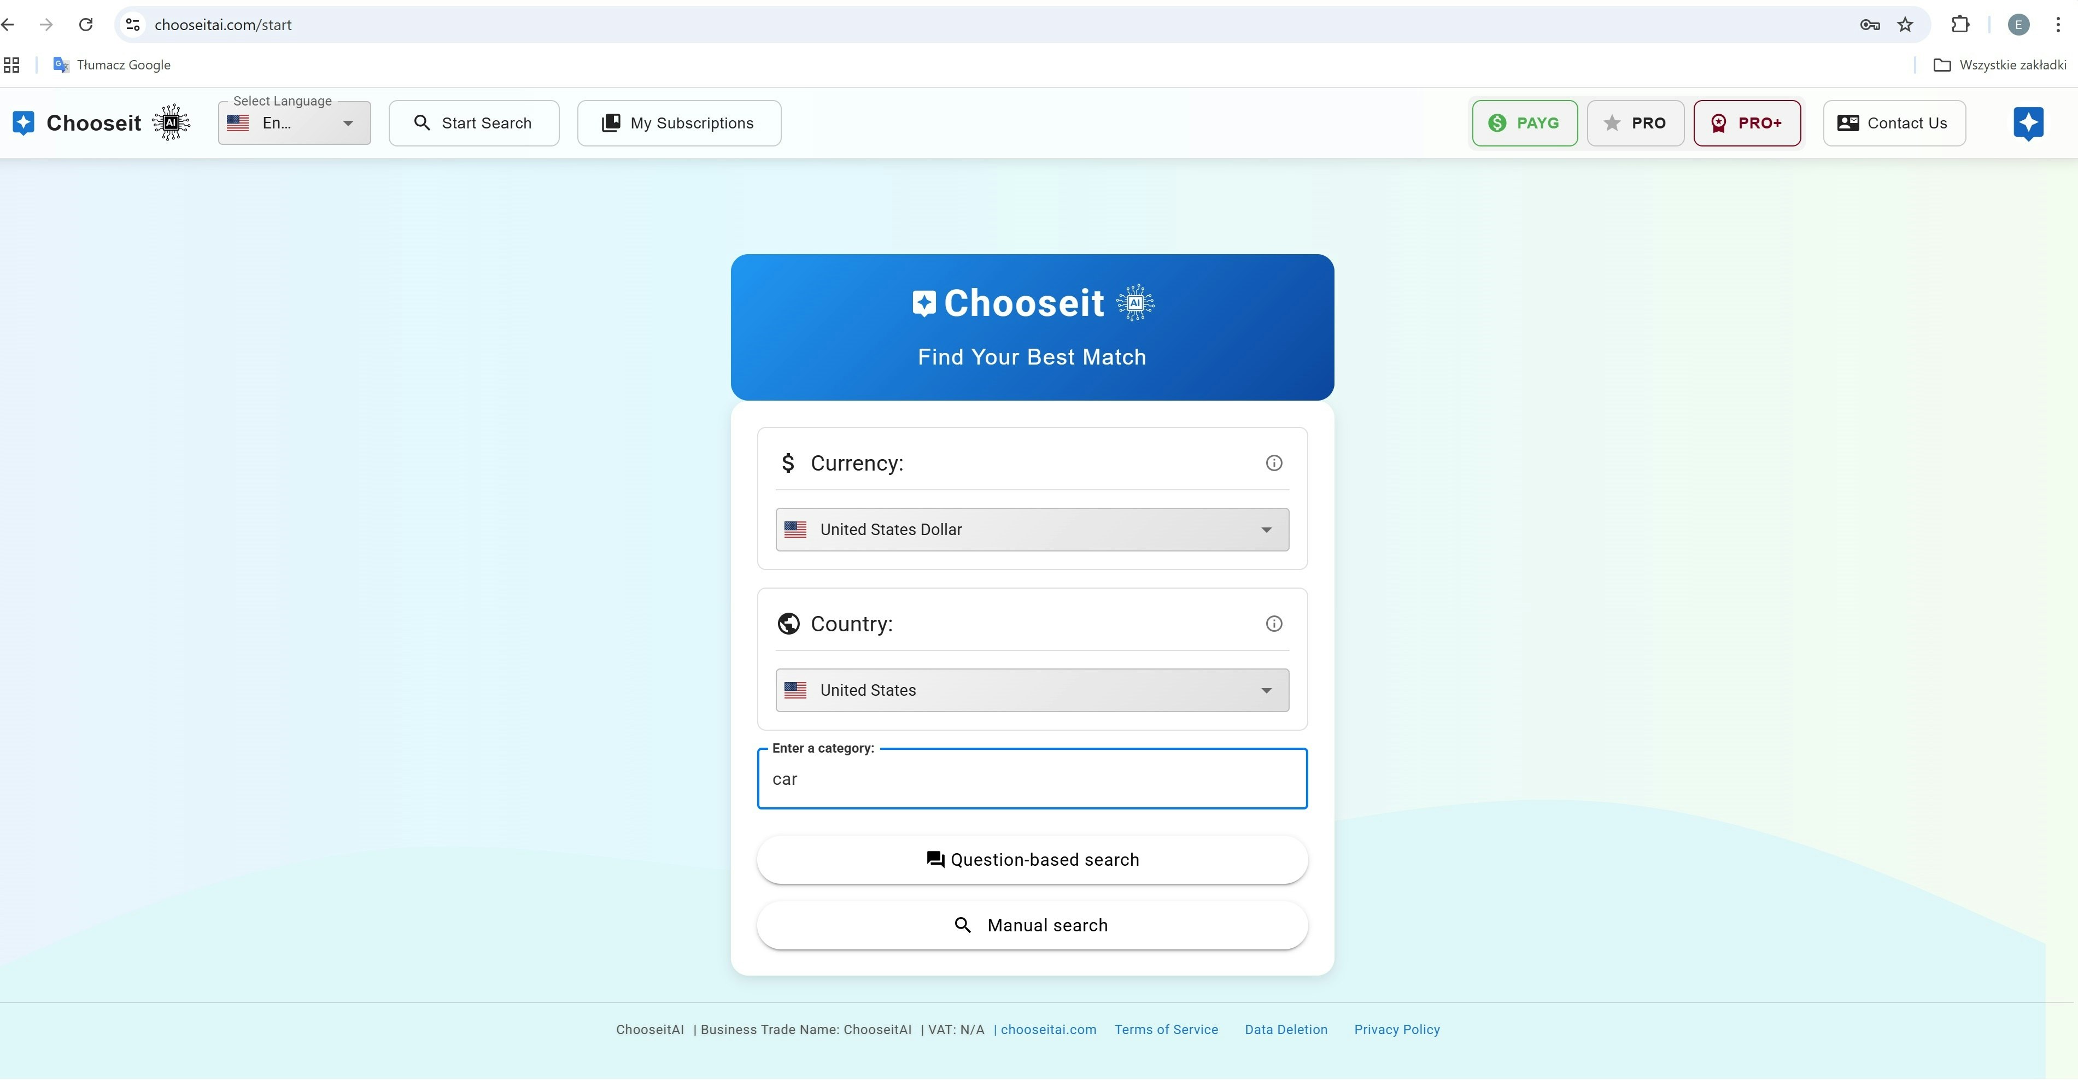Open browser extensions puzzle icon

[1960, 25]
